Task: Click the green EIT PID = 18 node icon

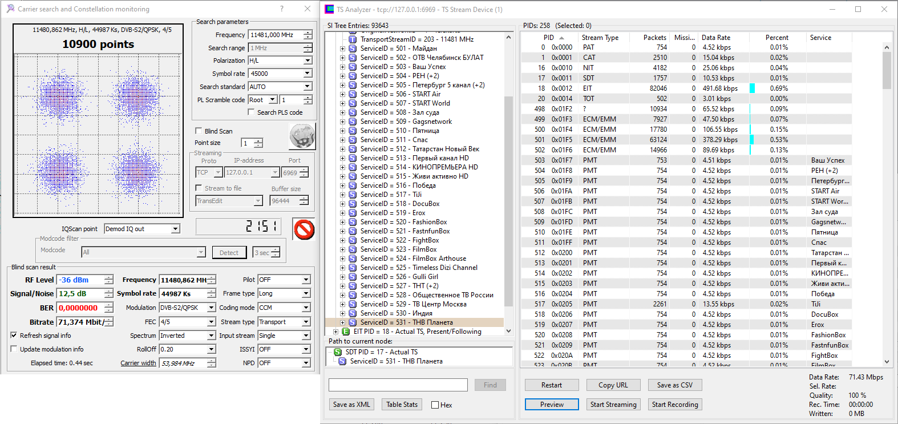Action: [346, 332]
